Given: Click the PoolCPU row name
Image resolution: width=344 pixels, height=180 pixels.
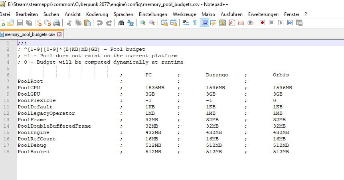Looking at the screenshot, I should pyautogui.click(x=29, y=88).
